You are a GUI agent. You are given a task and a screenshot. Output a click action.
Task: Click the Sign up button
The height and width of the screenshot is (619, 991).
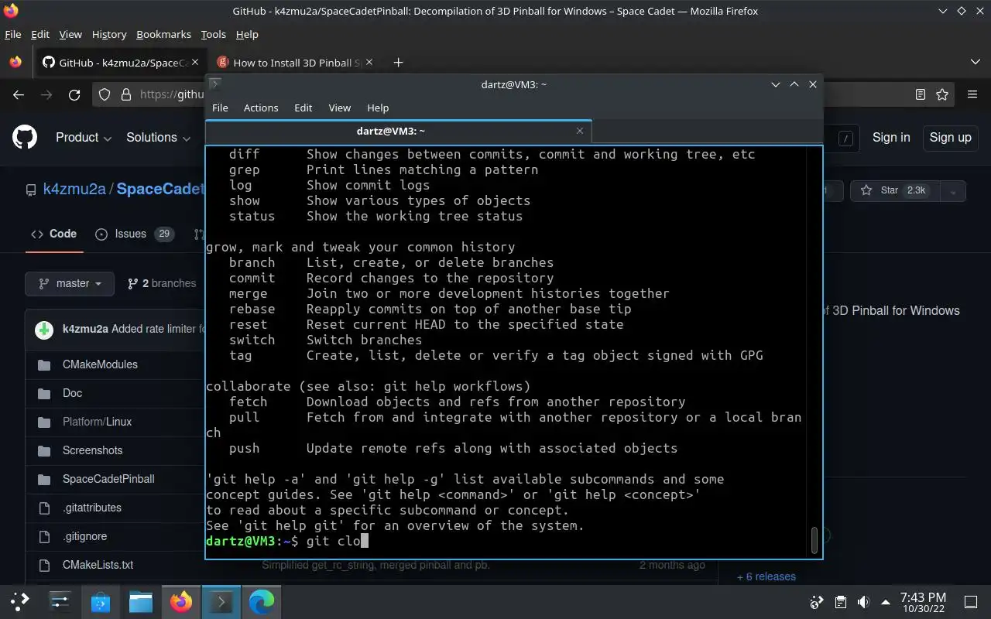pyautogui.click(x=950, y=138)
